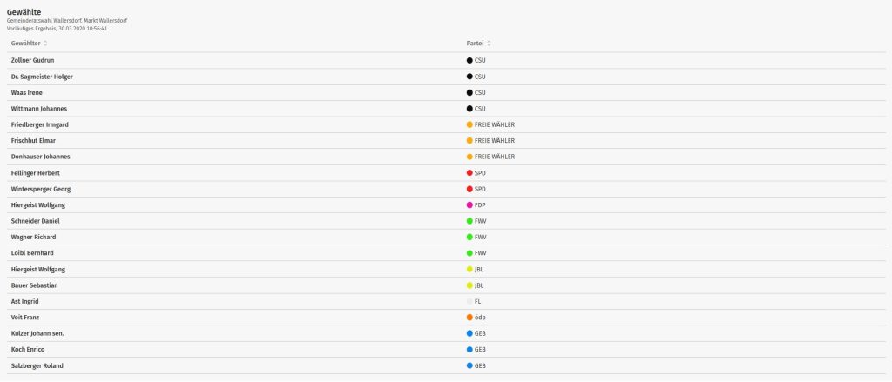The width and height of the screenshot is (892, 382).
Task: Click the name Wittmann Johannes
Action: pos(37,109)
